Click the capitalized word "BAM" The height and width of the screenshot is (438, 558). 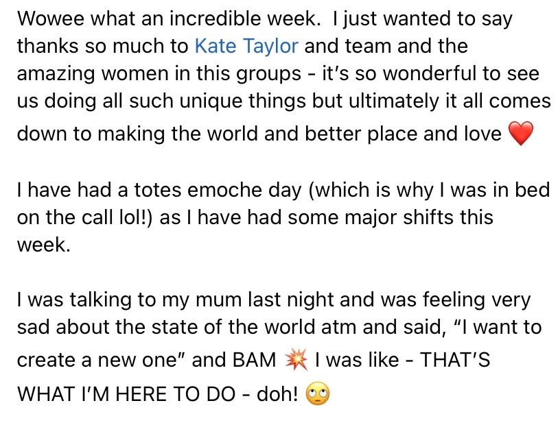point(257,360)
